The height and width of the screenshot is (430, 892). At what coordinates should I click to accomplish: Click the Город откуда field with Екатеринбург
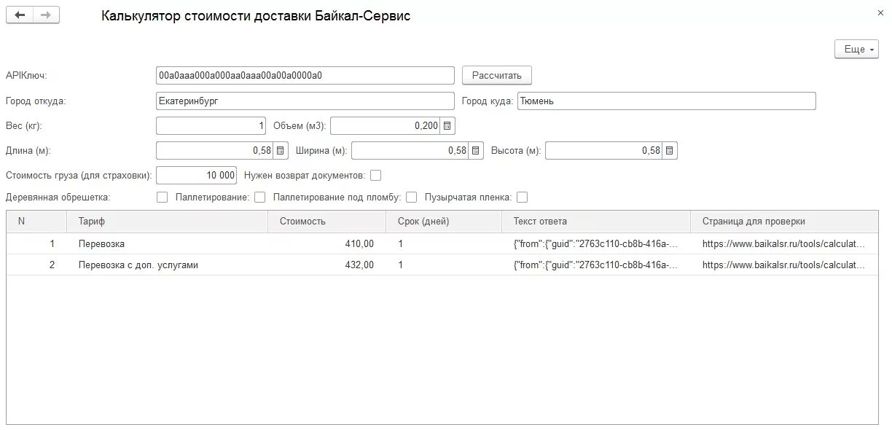(x=305, y=101)
